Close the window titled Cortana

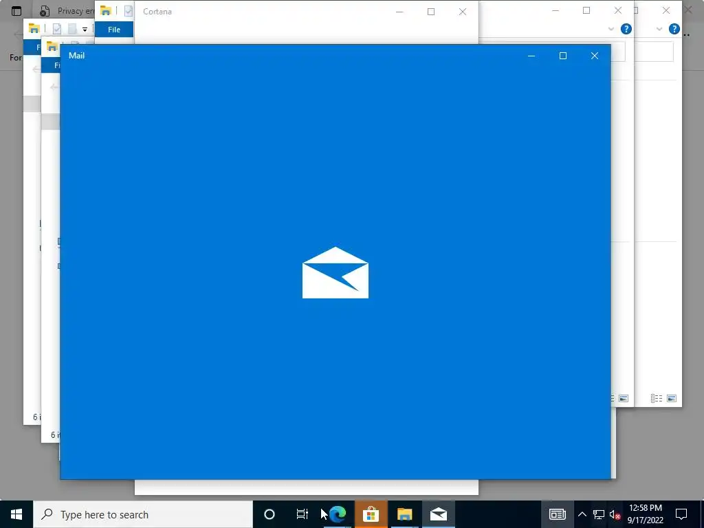(463, 12)
